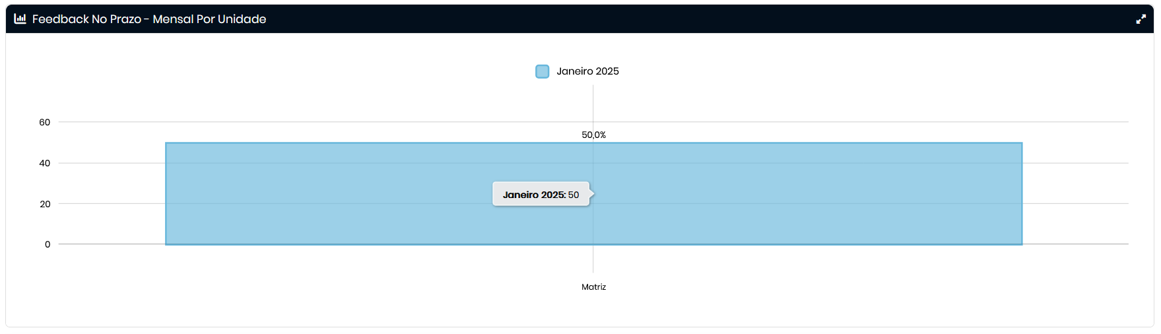Select the 50,0% data label above bar
The width and height of the screenshot is (1161, 334).
coord(593,135)
